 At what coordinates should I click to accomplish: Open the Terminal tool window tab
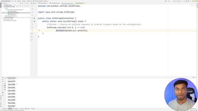(28, 109)
